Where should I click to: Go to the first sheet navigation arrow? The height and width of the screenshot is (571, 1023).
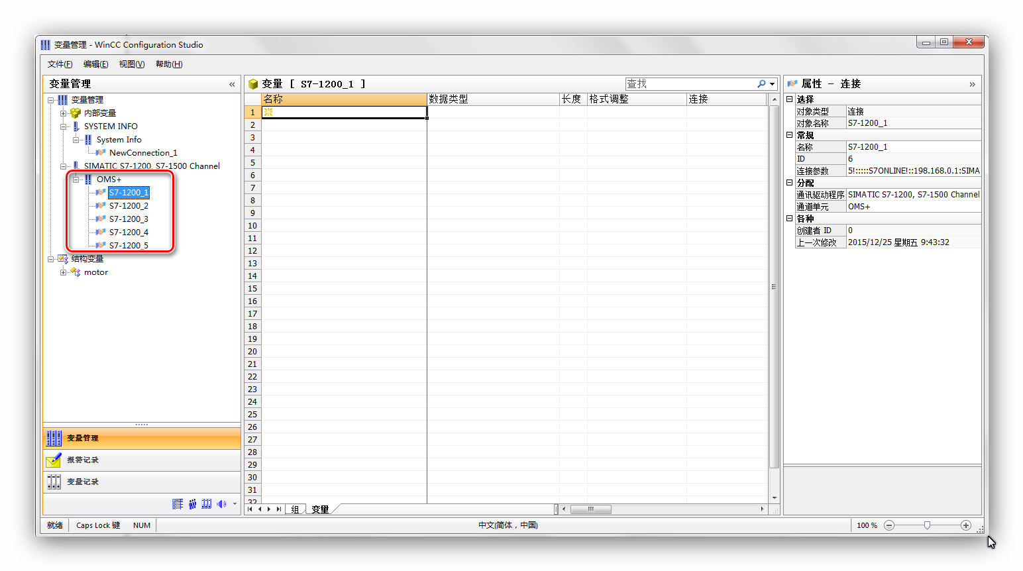pyautogui.click(x=250, y=509)
